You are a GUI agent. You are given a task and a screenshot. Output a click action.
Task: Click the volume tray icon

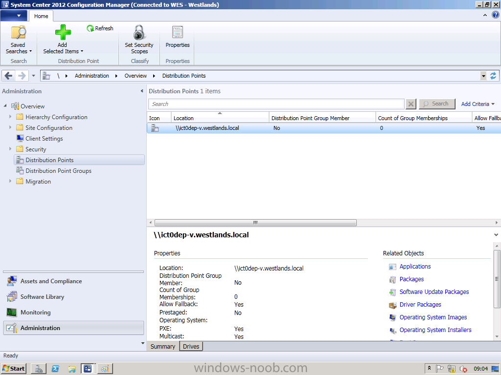(x=463, y=369)
